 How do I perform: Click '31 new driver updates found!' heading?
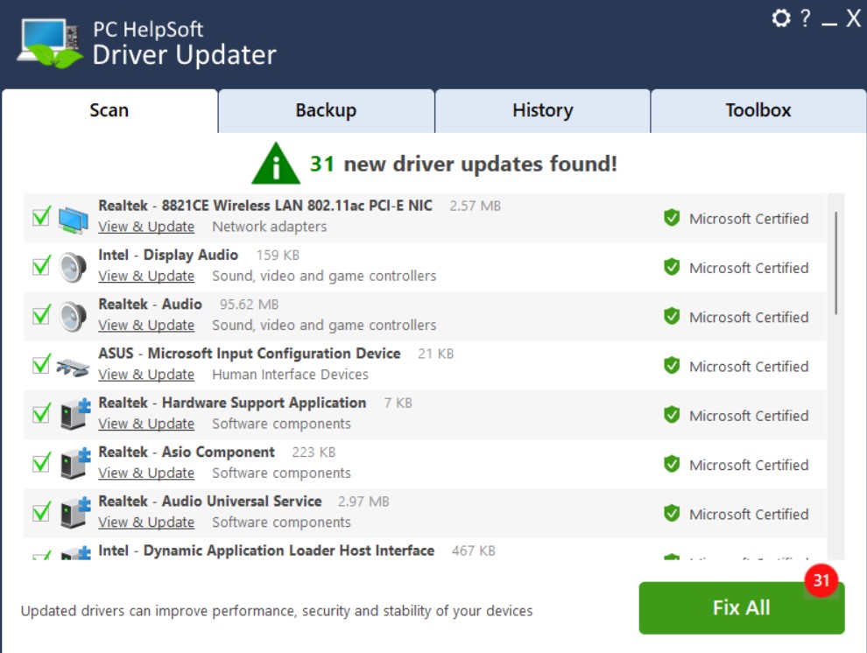[x=463, y=164]
